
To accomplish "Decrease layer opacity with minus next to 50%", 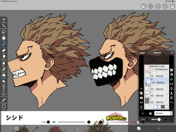I will [147, 120].
